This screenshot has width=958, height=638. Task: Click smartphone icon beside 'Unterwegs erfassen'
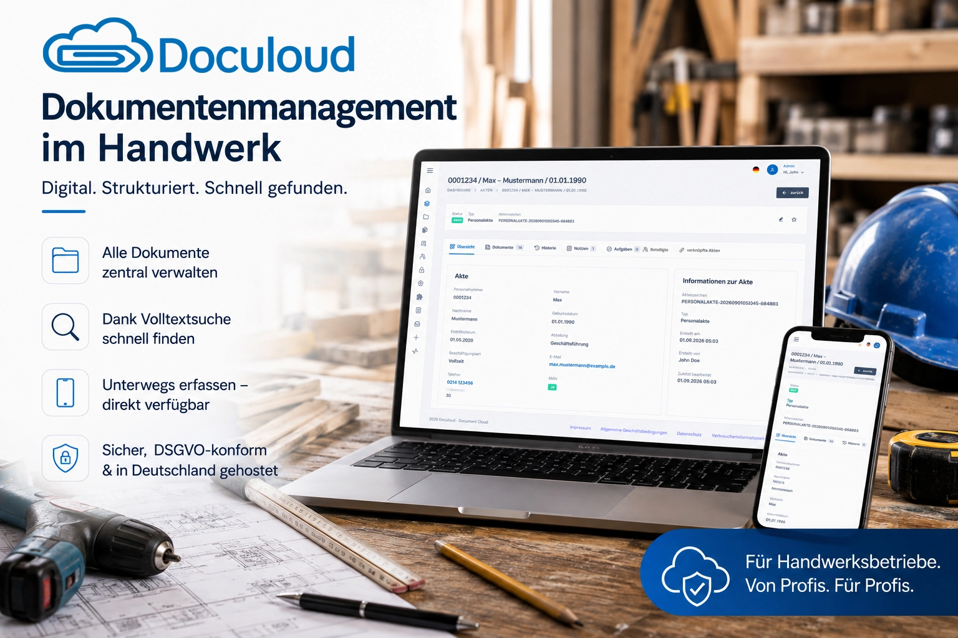pyautogui.click(x=65, y=393)
